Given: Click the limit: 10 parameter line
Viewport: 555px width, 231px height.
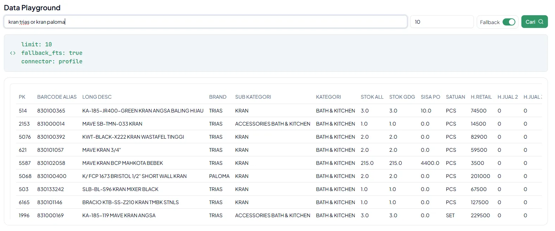Looking at the screenshot, I should [36, 45].
